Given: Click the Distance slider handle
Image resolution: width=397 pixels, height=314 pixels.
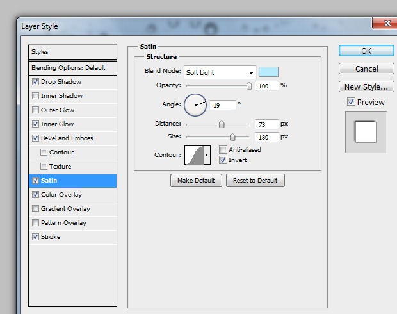Looking at the screenshot, I should (222, 124).
